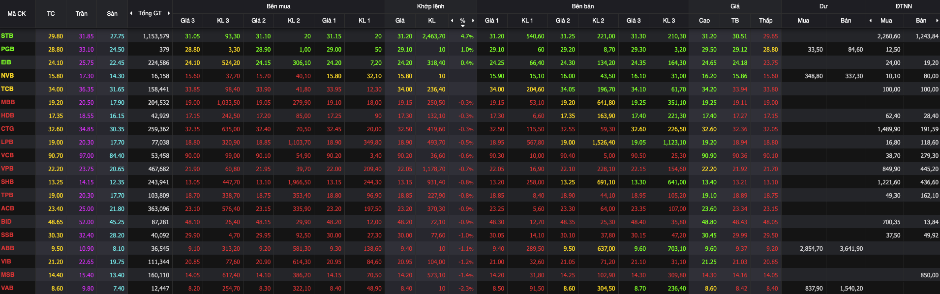
Task: Click BID reference price 48.65
Action: (56, 222)
